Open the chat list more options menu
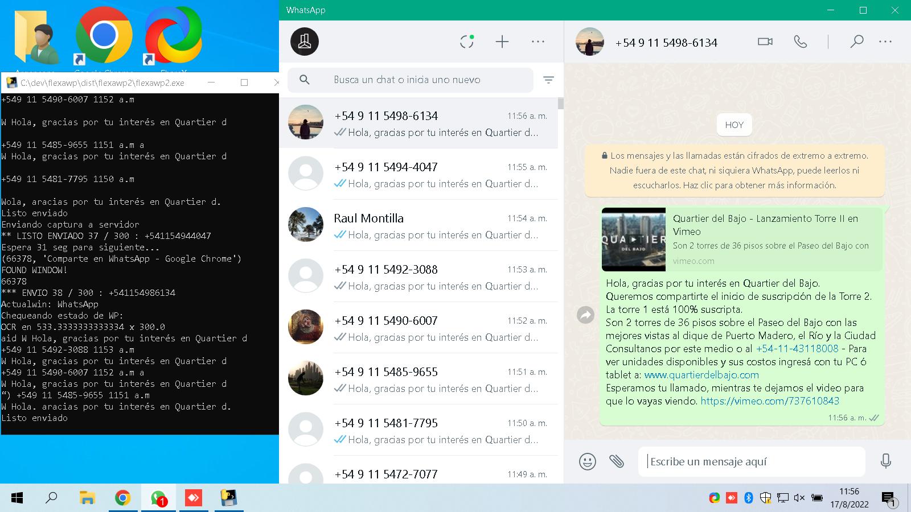The width and height of the screenshot is (911, 512). pos(538,42)
